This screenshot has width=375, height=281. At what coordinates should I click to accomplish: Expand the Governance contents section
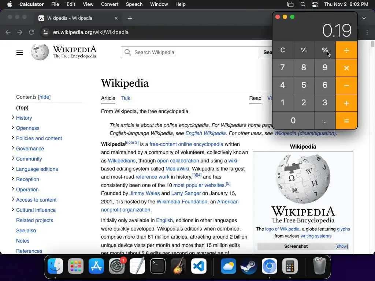pyautogui.click(x=13, y=148)
